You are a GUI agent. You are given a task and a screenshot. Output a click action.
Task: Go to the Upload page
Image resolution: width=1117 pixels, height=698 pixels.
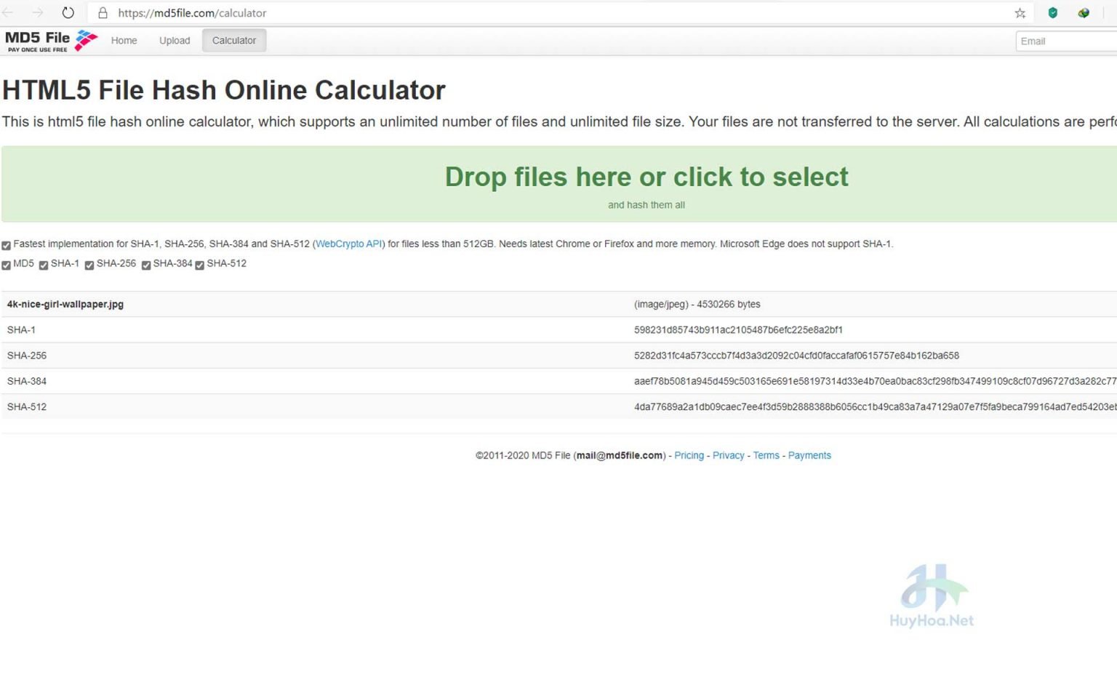(x=175, y=41)
